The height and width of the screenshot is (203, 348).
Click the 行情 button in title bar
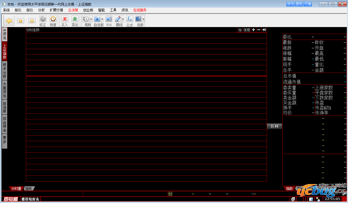pyautogui.click(x=308, y=4)
